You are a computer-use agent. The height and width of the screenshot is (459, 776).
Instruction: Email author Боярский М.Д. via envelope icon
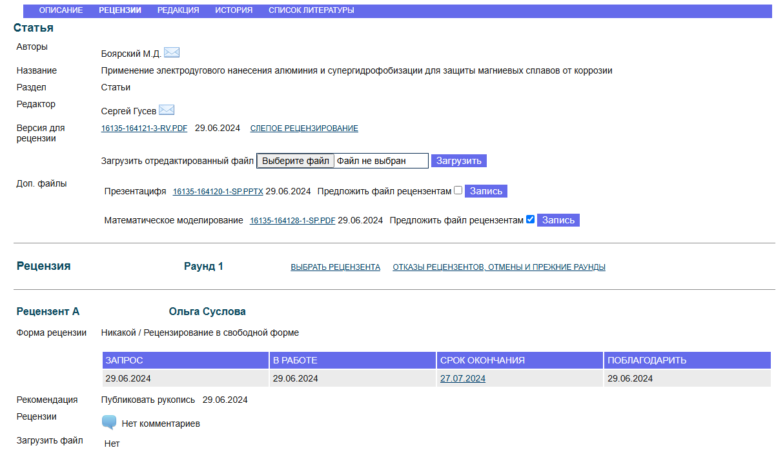(x=171, y=52)
